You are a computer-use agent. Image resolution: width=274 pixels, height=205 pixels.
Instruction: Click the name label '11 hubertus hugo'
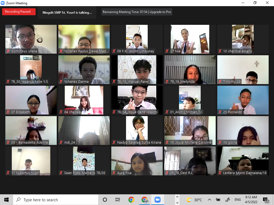pos(25,173)
